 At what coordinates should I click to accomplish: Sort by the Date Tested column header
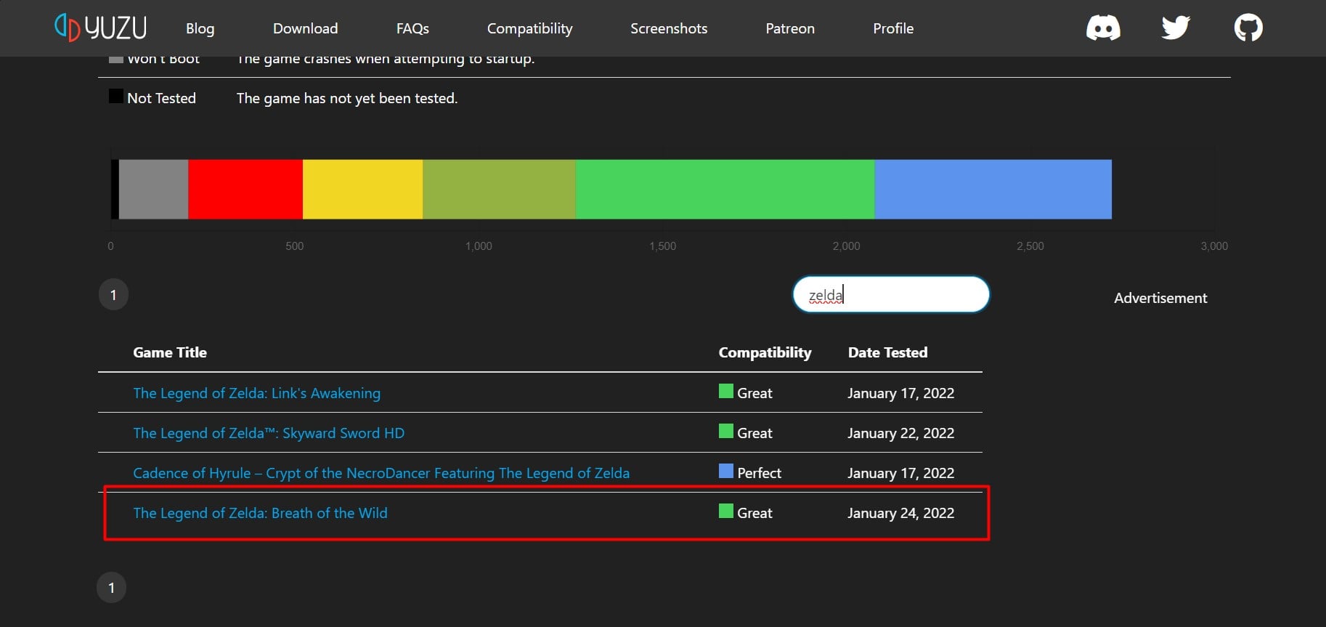click(x=887, y=352)
